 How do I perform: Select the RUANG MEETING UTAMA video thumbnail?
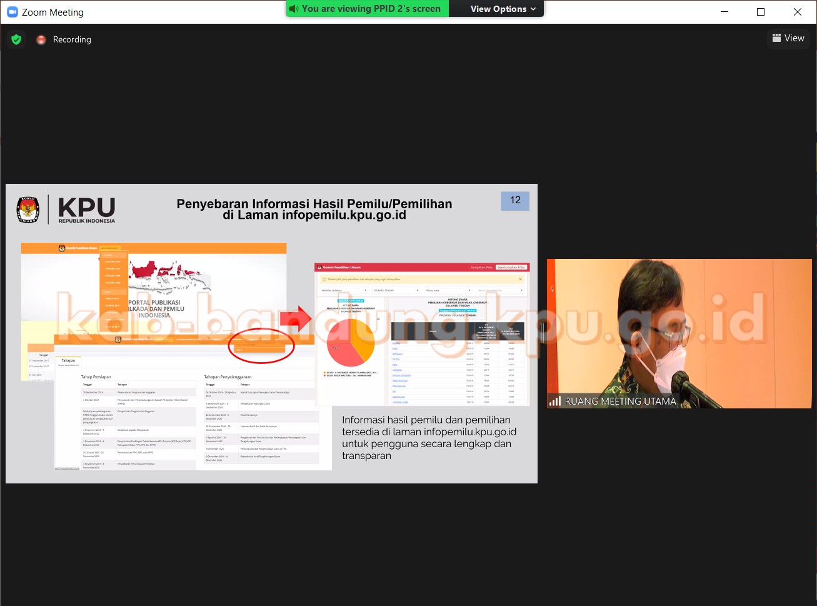coord(679,333)
